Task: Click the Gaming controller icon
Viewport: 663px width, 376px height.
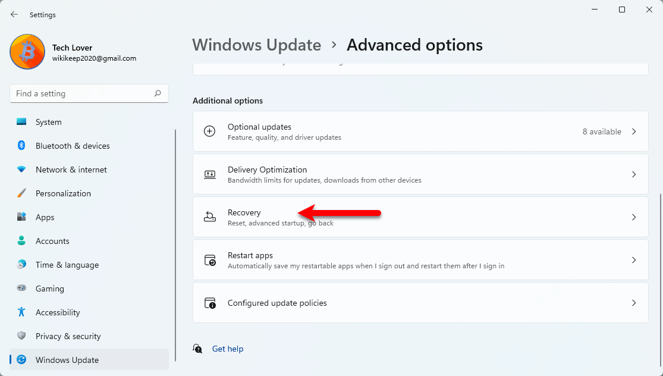Action: pos(21,288)
